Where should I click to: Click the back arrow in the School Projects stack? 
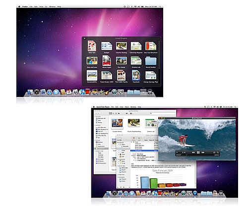point(84,39)
